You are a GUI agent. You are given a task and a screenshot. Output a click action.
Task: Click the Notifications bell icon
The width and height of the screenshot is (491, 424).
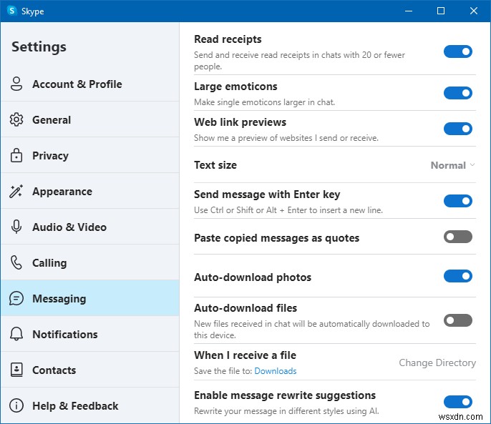(x=16, y=334)
